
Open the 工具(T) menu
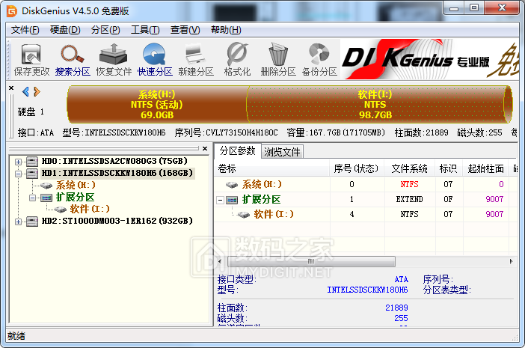(x=145, y=30)
